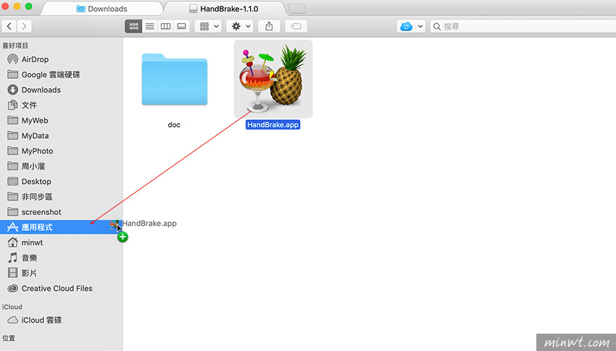Click the AirDrop radar icon
The width and height of the screenshot is (616, 351).
(12, 59)
